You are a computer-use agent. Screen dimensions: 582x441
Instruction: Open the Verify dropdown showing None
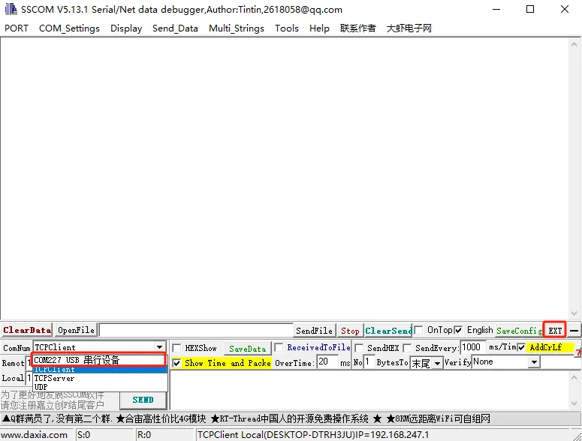(534, 362)
